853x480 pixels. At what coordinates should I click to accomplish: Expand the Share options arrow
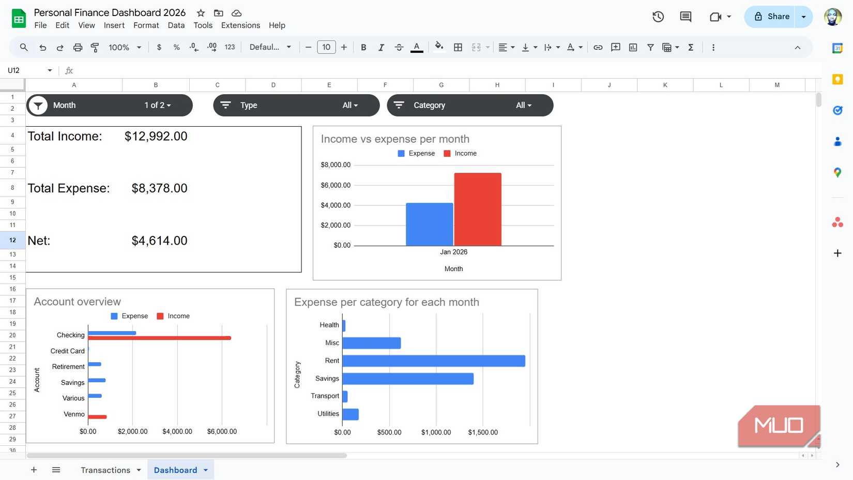pyautogui.click(x=804, y=17)
